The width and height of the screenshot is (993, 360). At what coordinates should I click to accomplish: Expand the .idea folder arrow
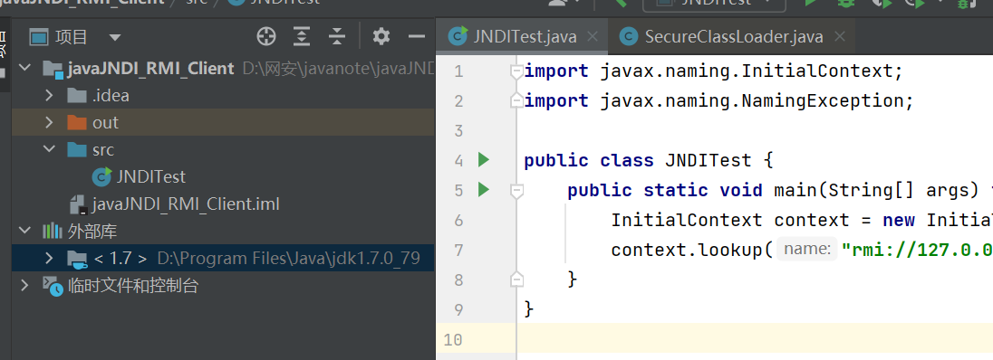50,96
